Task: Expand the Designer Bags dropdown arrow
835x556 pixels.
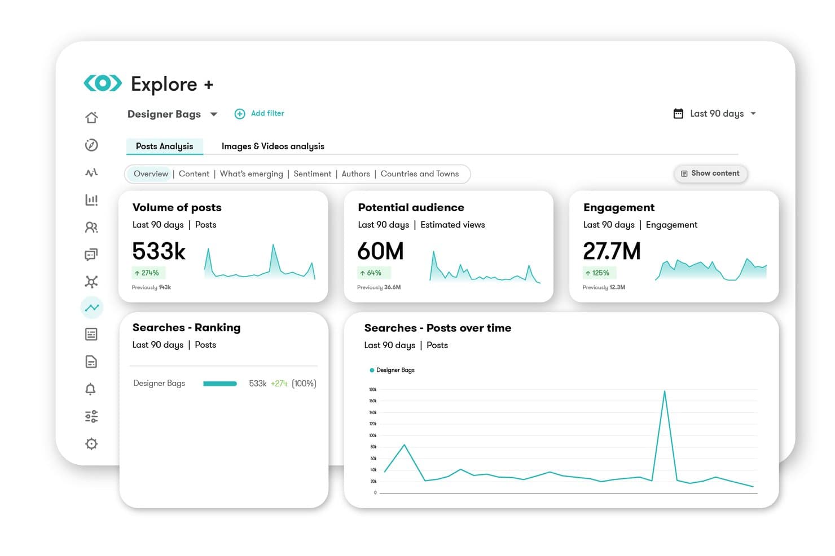Action: point(214,114)
